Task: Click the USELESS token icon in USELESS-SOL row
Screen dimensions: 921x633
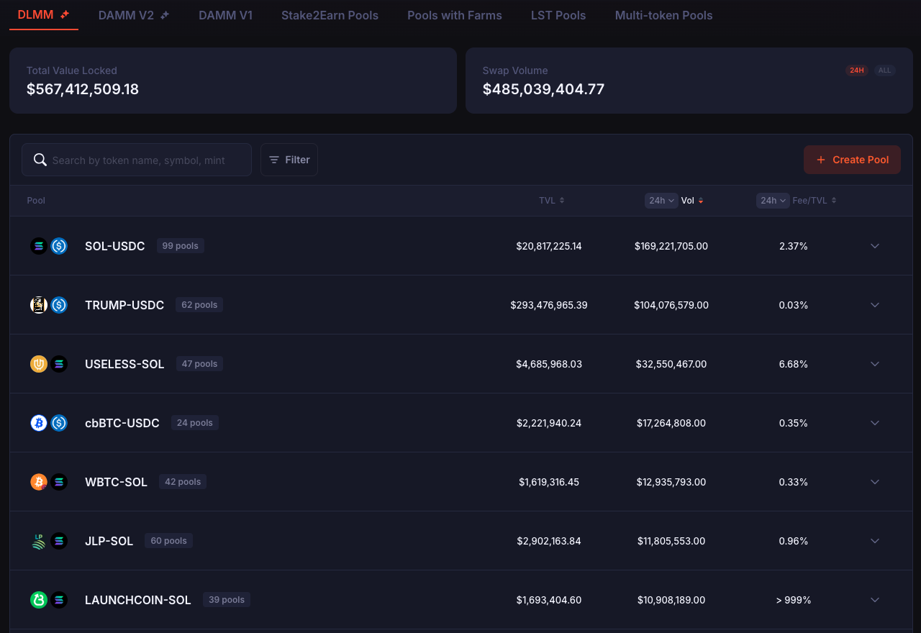Action: (39, 364)
